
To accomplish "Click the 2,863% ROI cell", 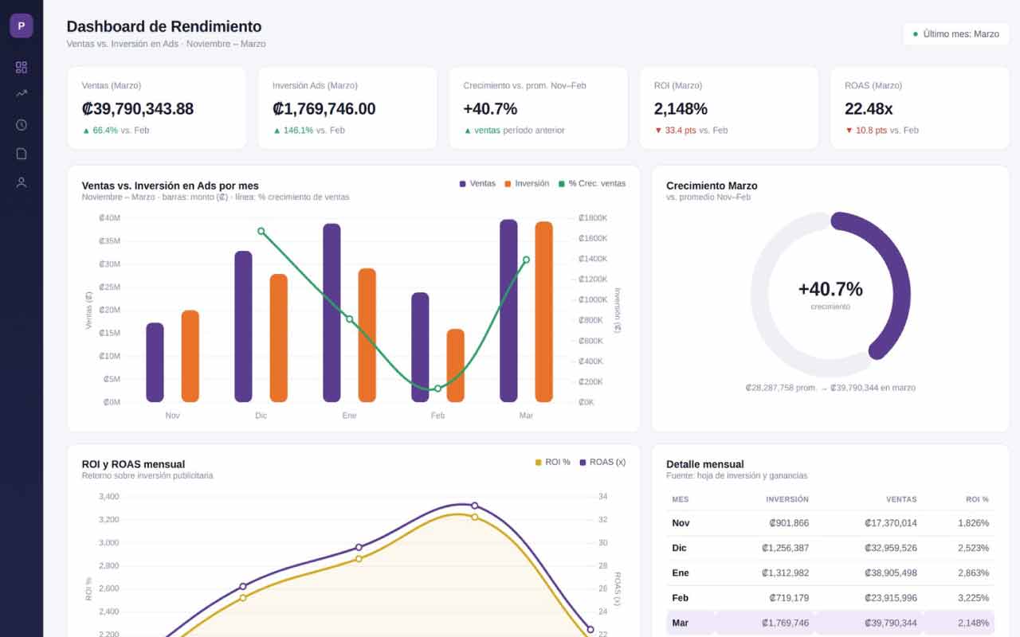I will click(x=973, y=573).
